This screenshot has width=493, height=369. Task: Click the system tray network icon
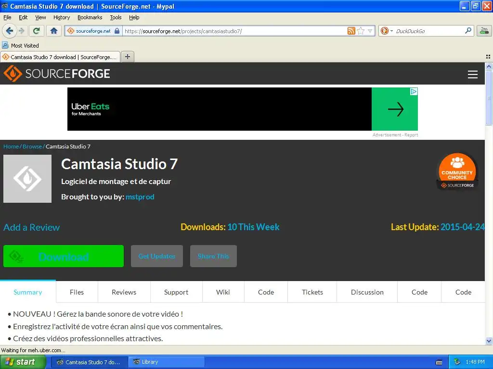457,362
